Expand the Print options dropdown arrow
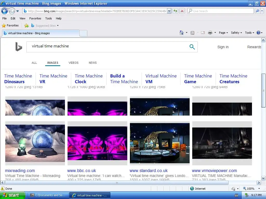 click(215, 33)
